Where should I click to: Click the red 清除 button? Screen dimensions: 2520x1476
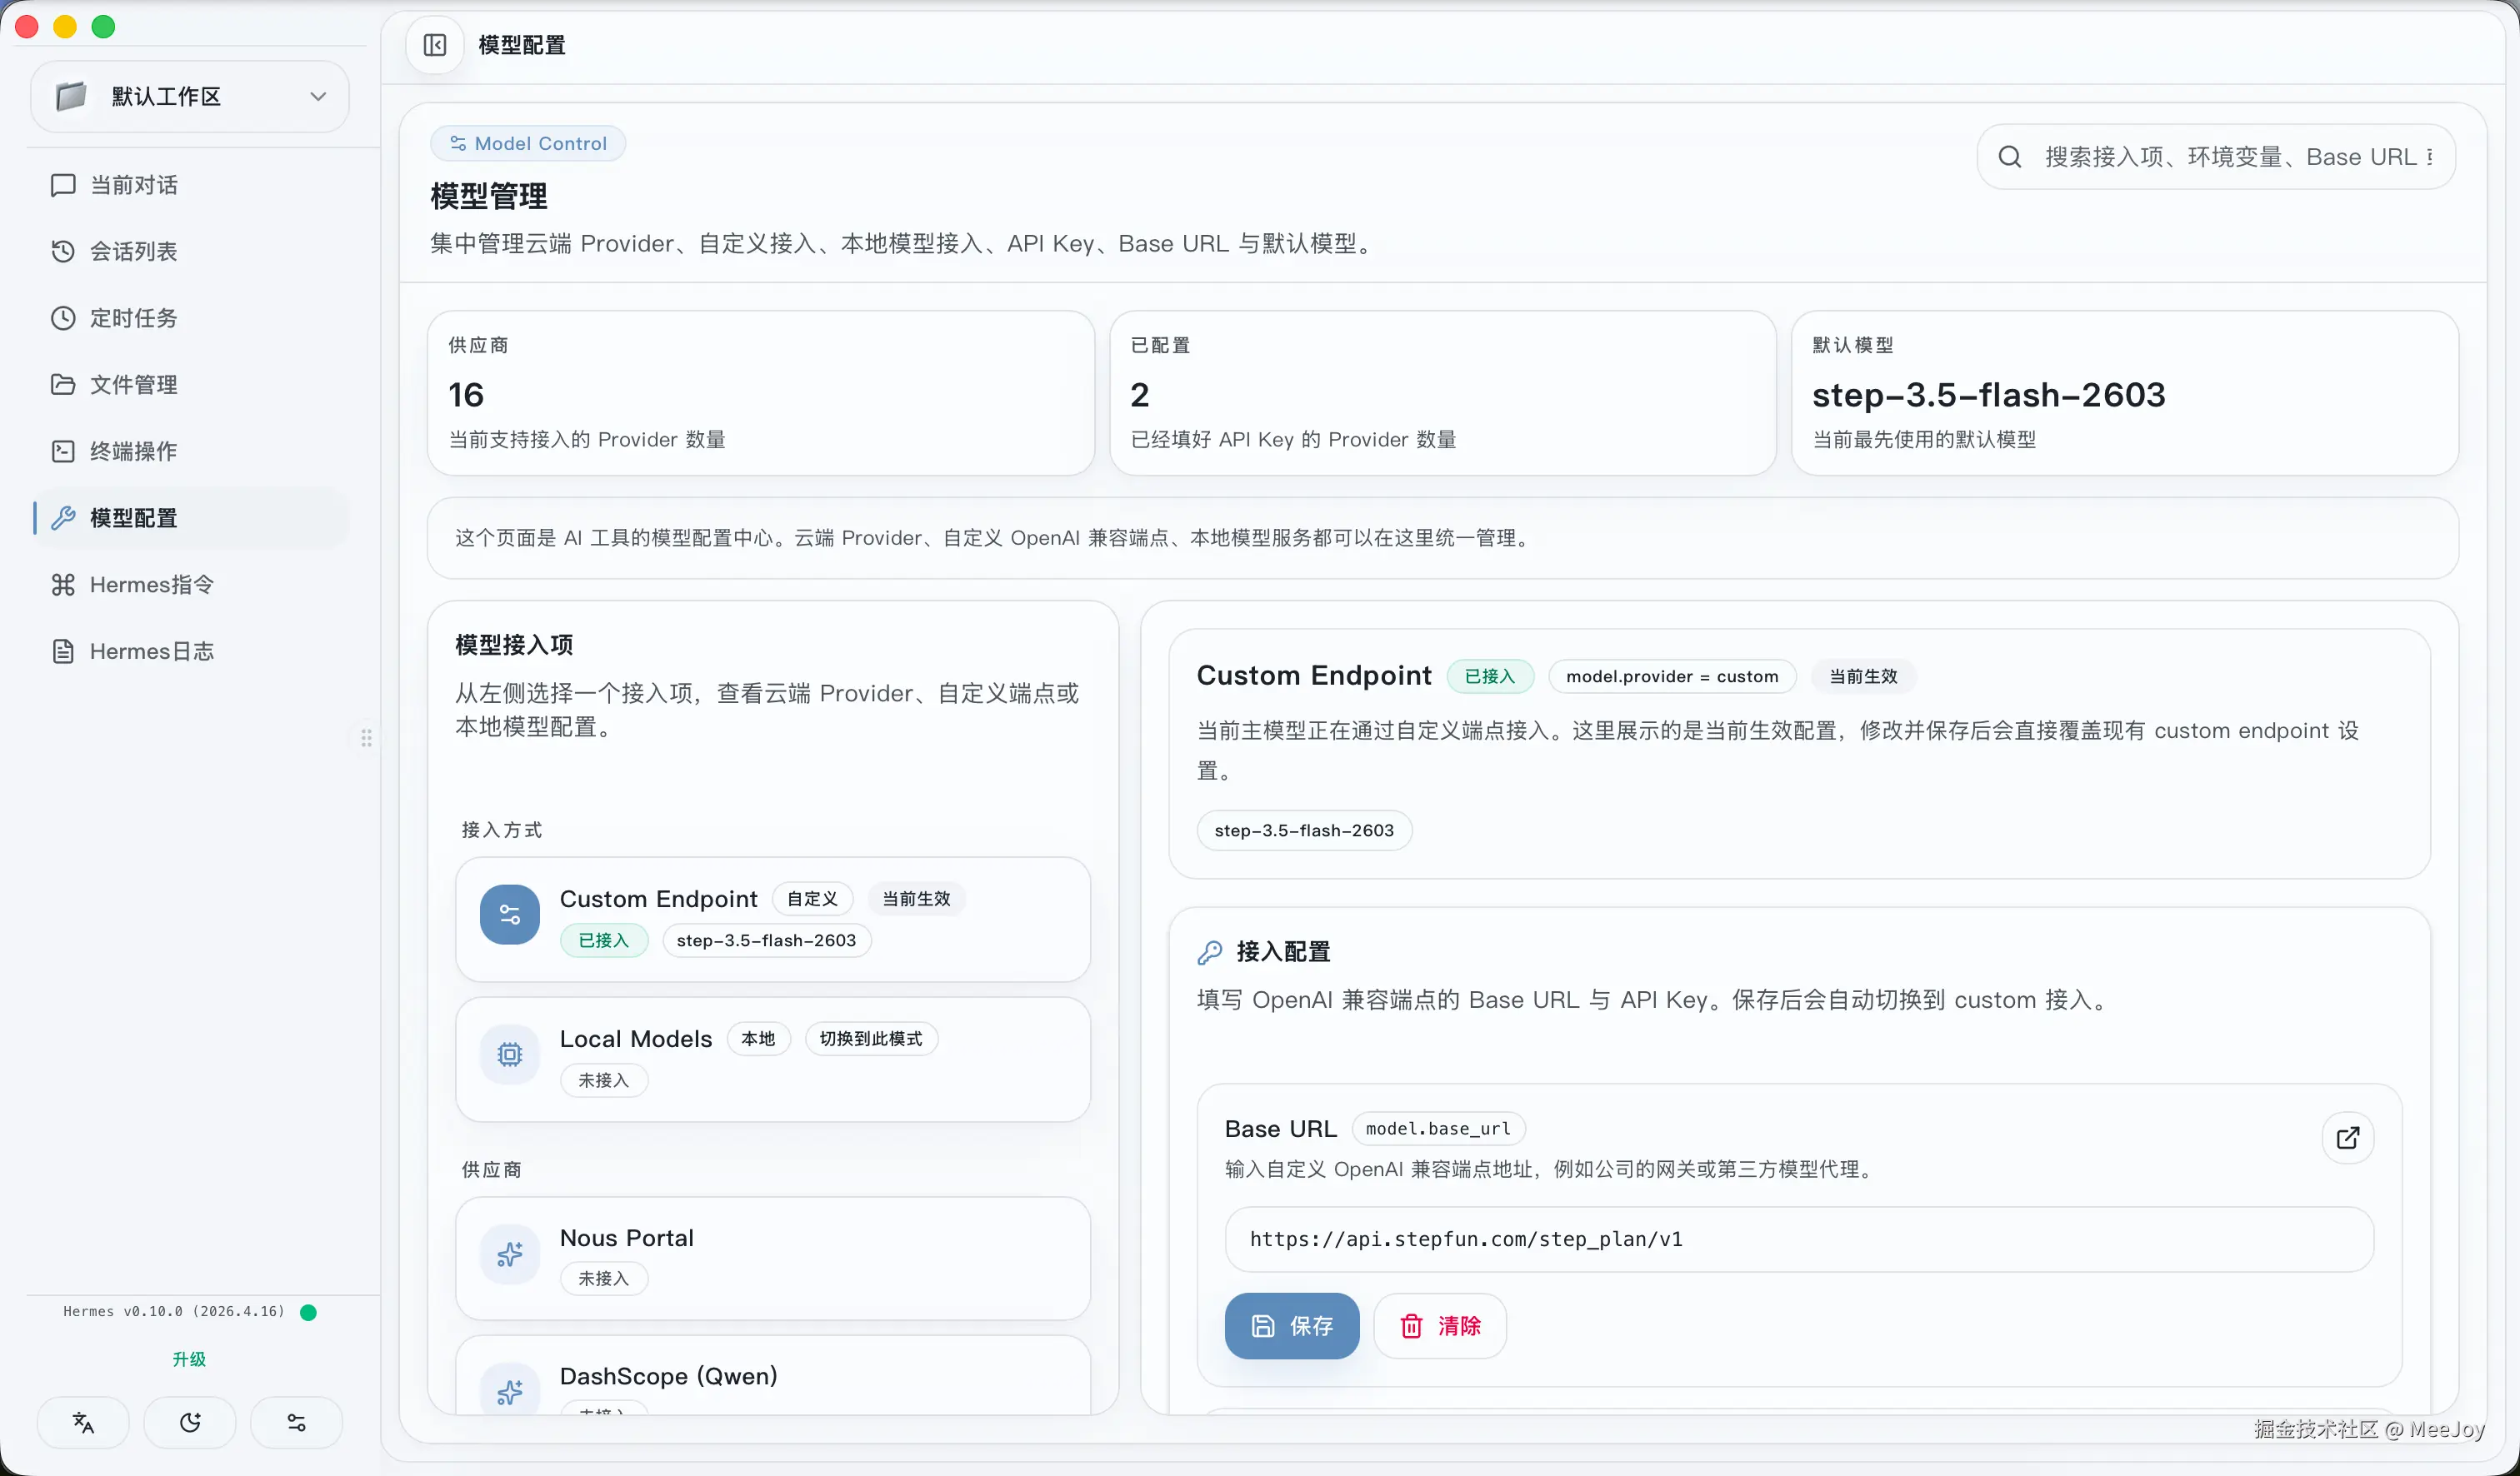coord(1439,1325)
